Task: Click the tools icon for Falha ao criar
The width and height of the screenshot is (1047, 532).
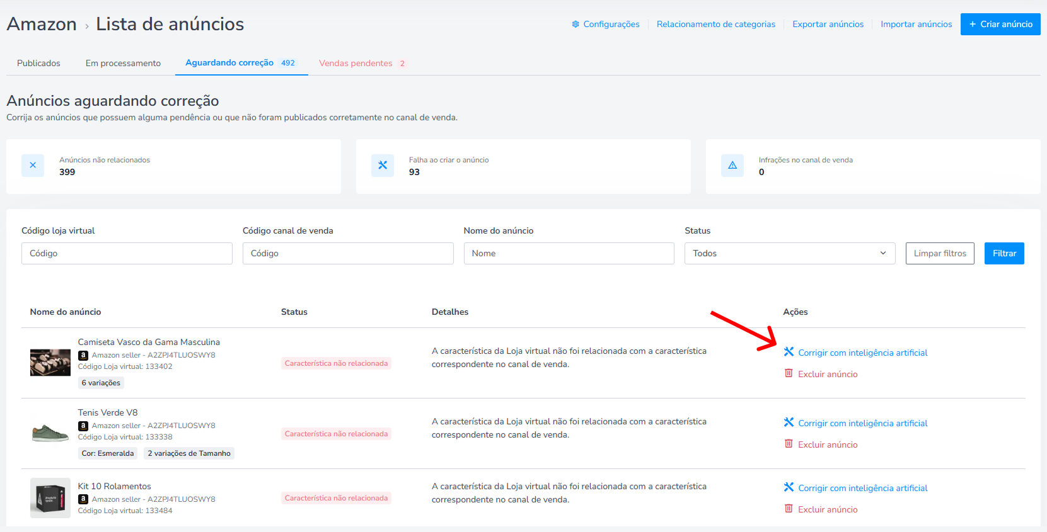Action: pyautogui.click(x=383, y=166)
